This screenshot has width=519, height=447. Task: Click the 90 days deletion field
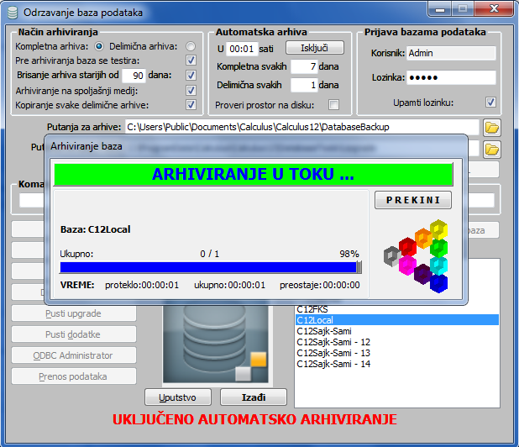coord(134,76)
